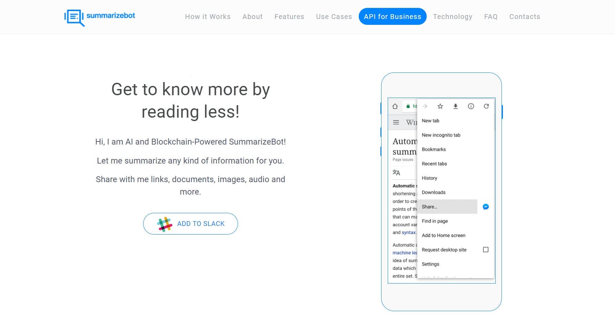This screenshot has height=316, width=615.
Task: Click the Messenger icon beside Share
Action: coord(486,207)
